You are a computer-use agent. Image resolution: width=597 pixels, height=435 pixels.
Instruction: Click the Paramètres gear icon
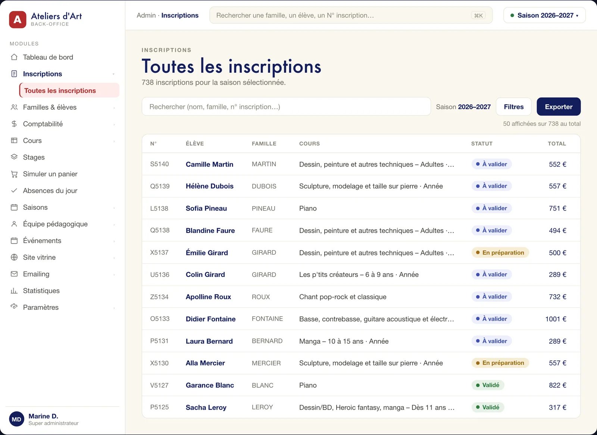pyautogui.click(x=14, y=307)
